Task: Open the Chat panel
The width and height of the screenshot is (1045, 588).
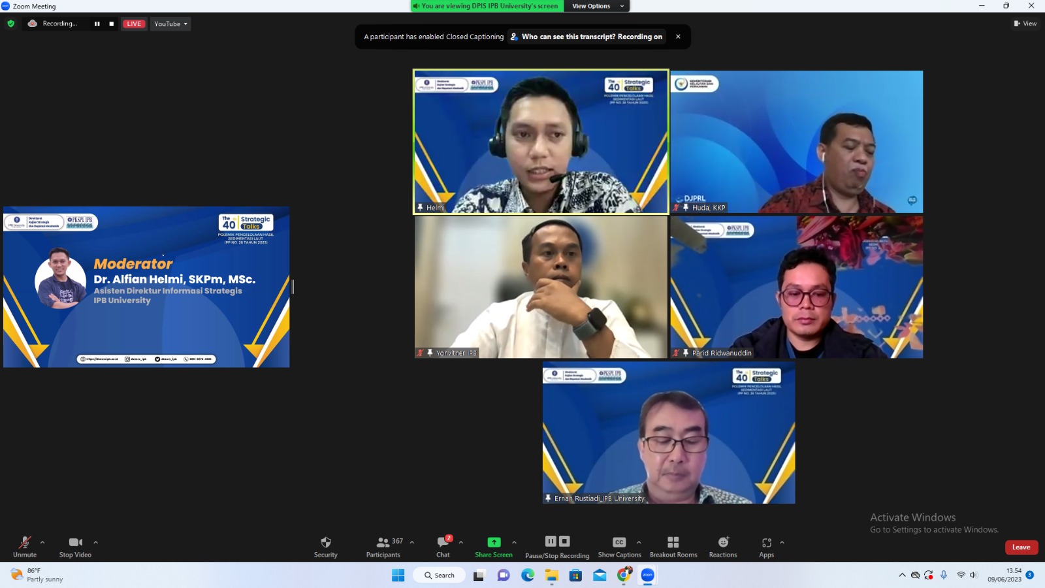Action: point(443,542)
